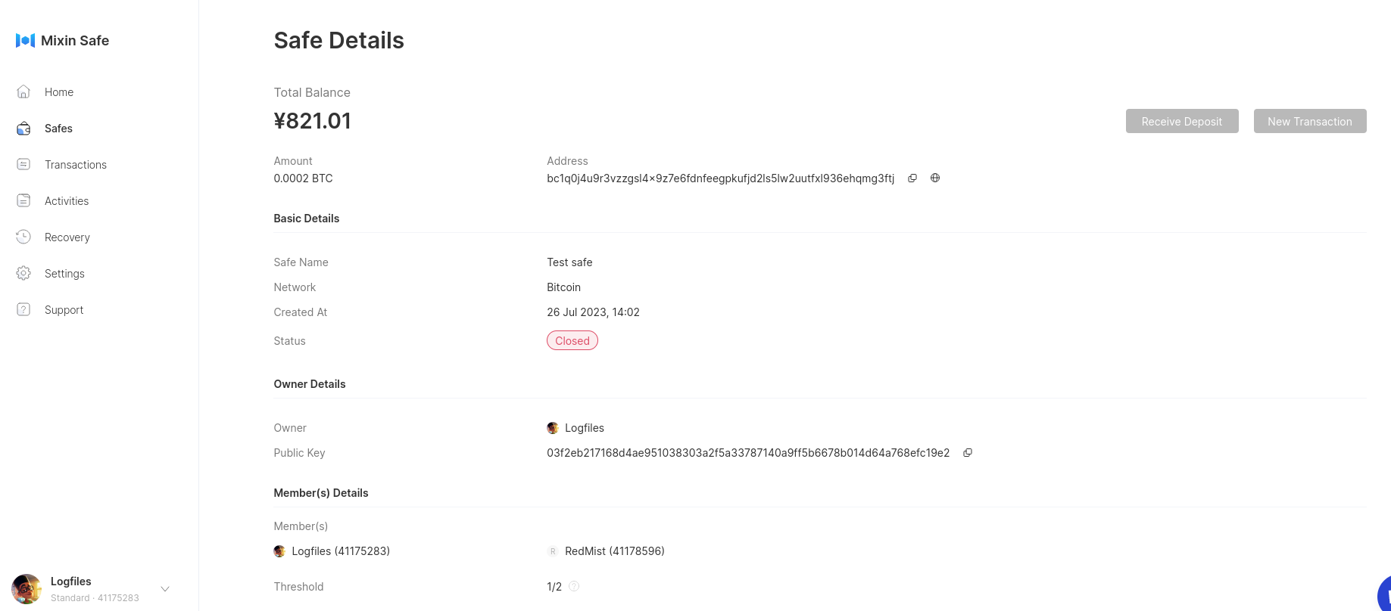Viewport: 1391px width, 611px height.
Task: Copy the owner public key
Action: pyautogui.click(x=968, y=453)
